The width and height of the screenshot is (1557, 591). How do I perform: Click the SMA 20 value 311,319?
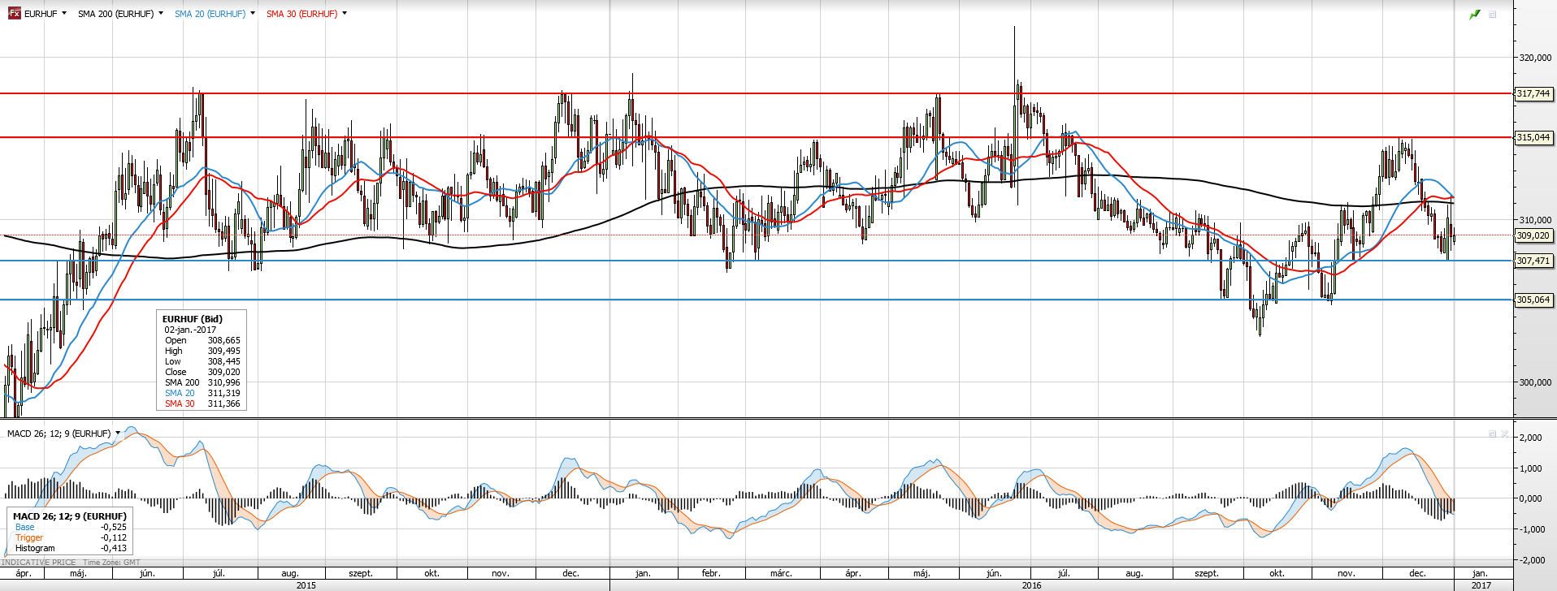pyautogui.click(x=223, y=393)
